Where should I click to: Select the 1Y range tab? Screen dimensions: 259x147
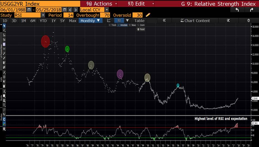pyautogui.click(x=53, y=21)
